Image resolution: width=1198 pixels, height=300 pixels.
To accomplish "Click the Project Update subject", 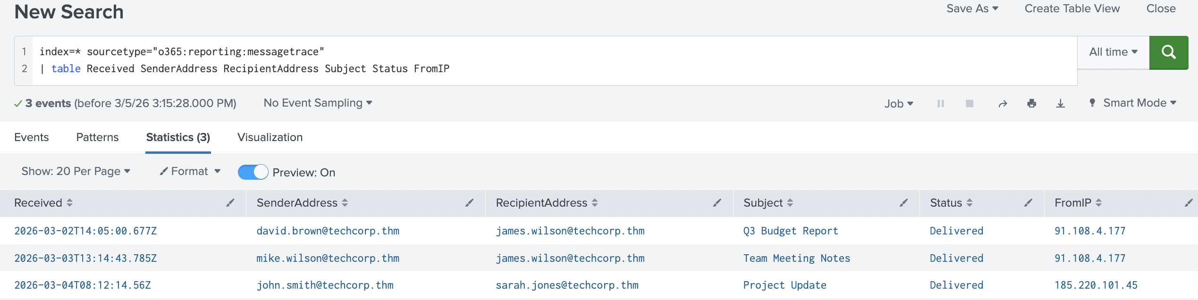I will coord(785,285).
